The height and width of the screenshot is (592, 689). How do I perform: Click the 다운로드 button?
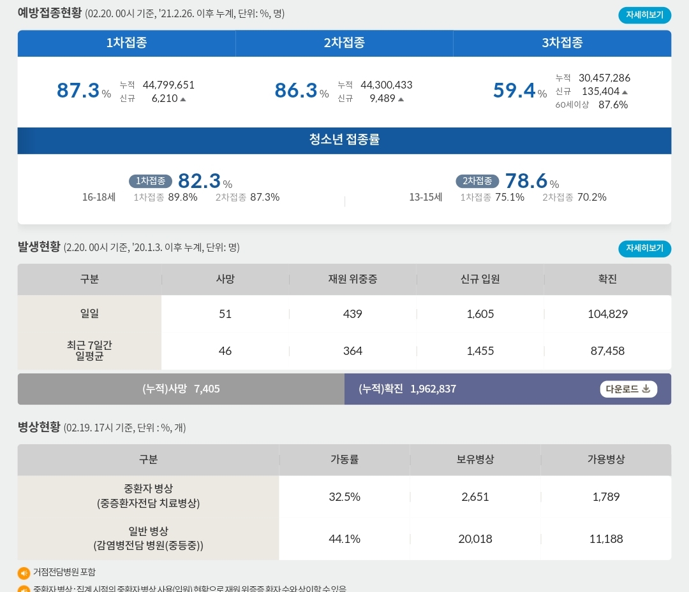point(628,389)
